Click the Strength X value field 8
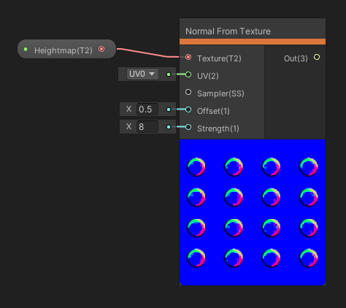This screenshot has width=346, height=308. tap(147, 127)
